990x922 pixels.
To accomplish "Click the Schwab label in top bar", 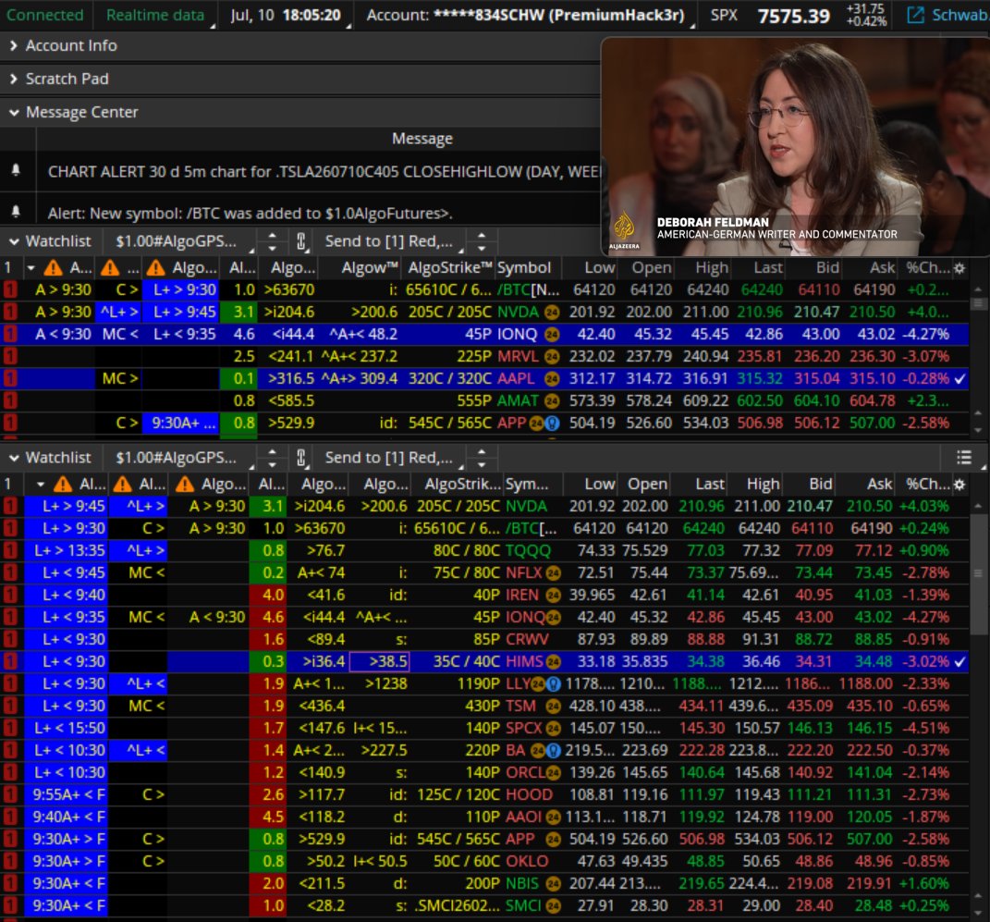I will coord(960,15).
